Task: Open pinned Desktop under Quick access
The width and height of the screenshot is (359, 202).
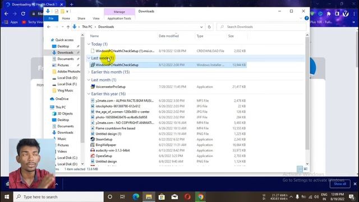Action: click(63, 46)
